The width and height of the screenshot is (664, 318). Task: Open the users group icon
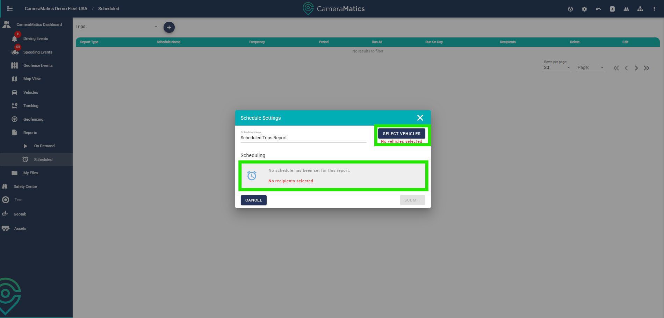click(626, 9)
